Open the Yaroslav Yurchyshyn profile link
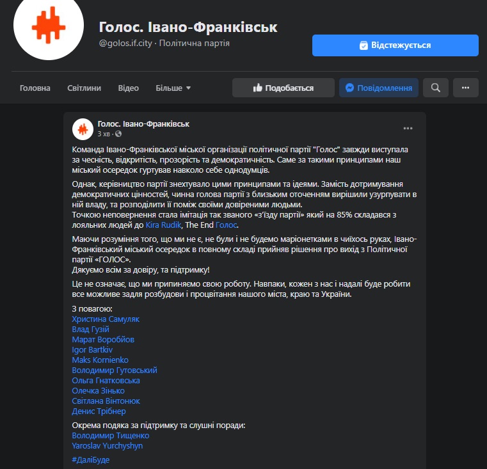Image resolution: width=487 pixels, height=469 pixels. tap(107, 446)
